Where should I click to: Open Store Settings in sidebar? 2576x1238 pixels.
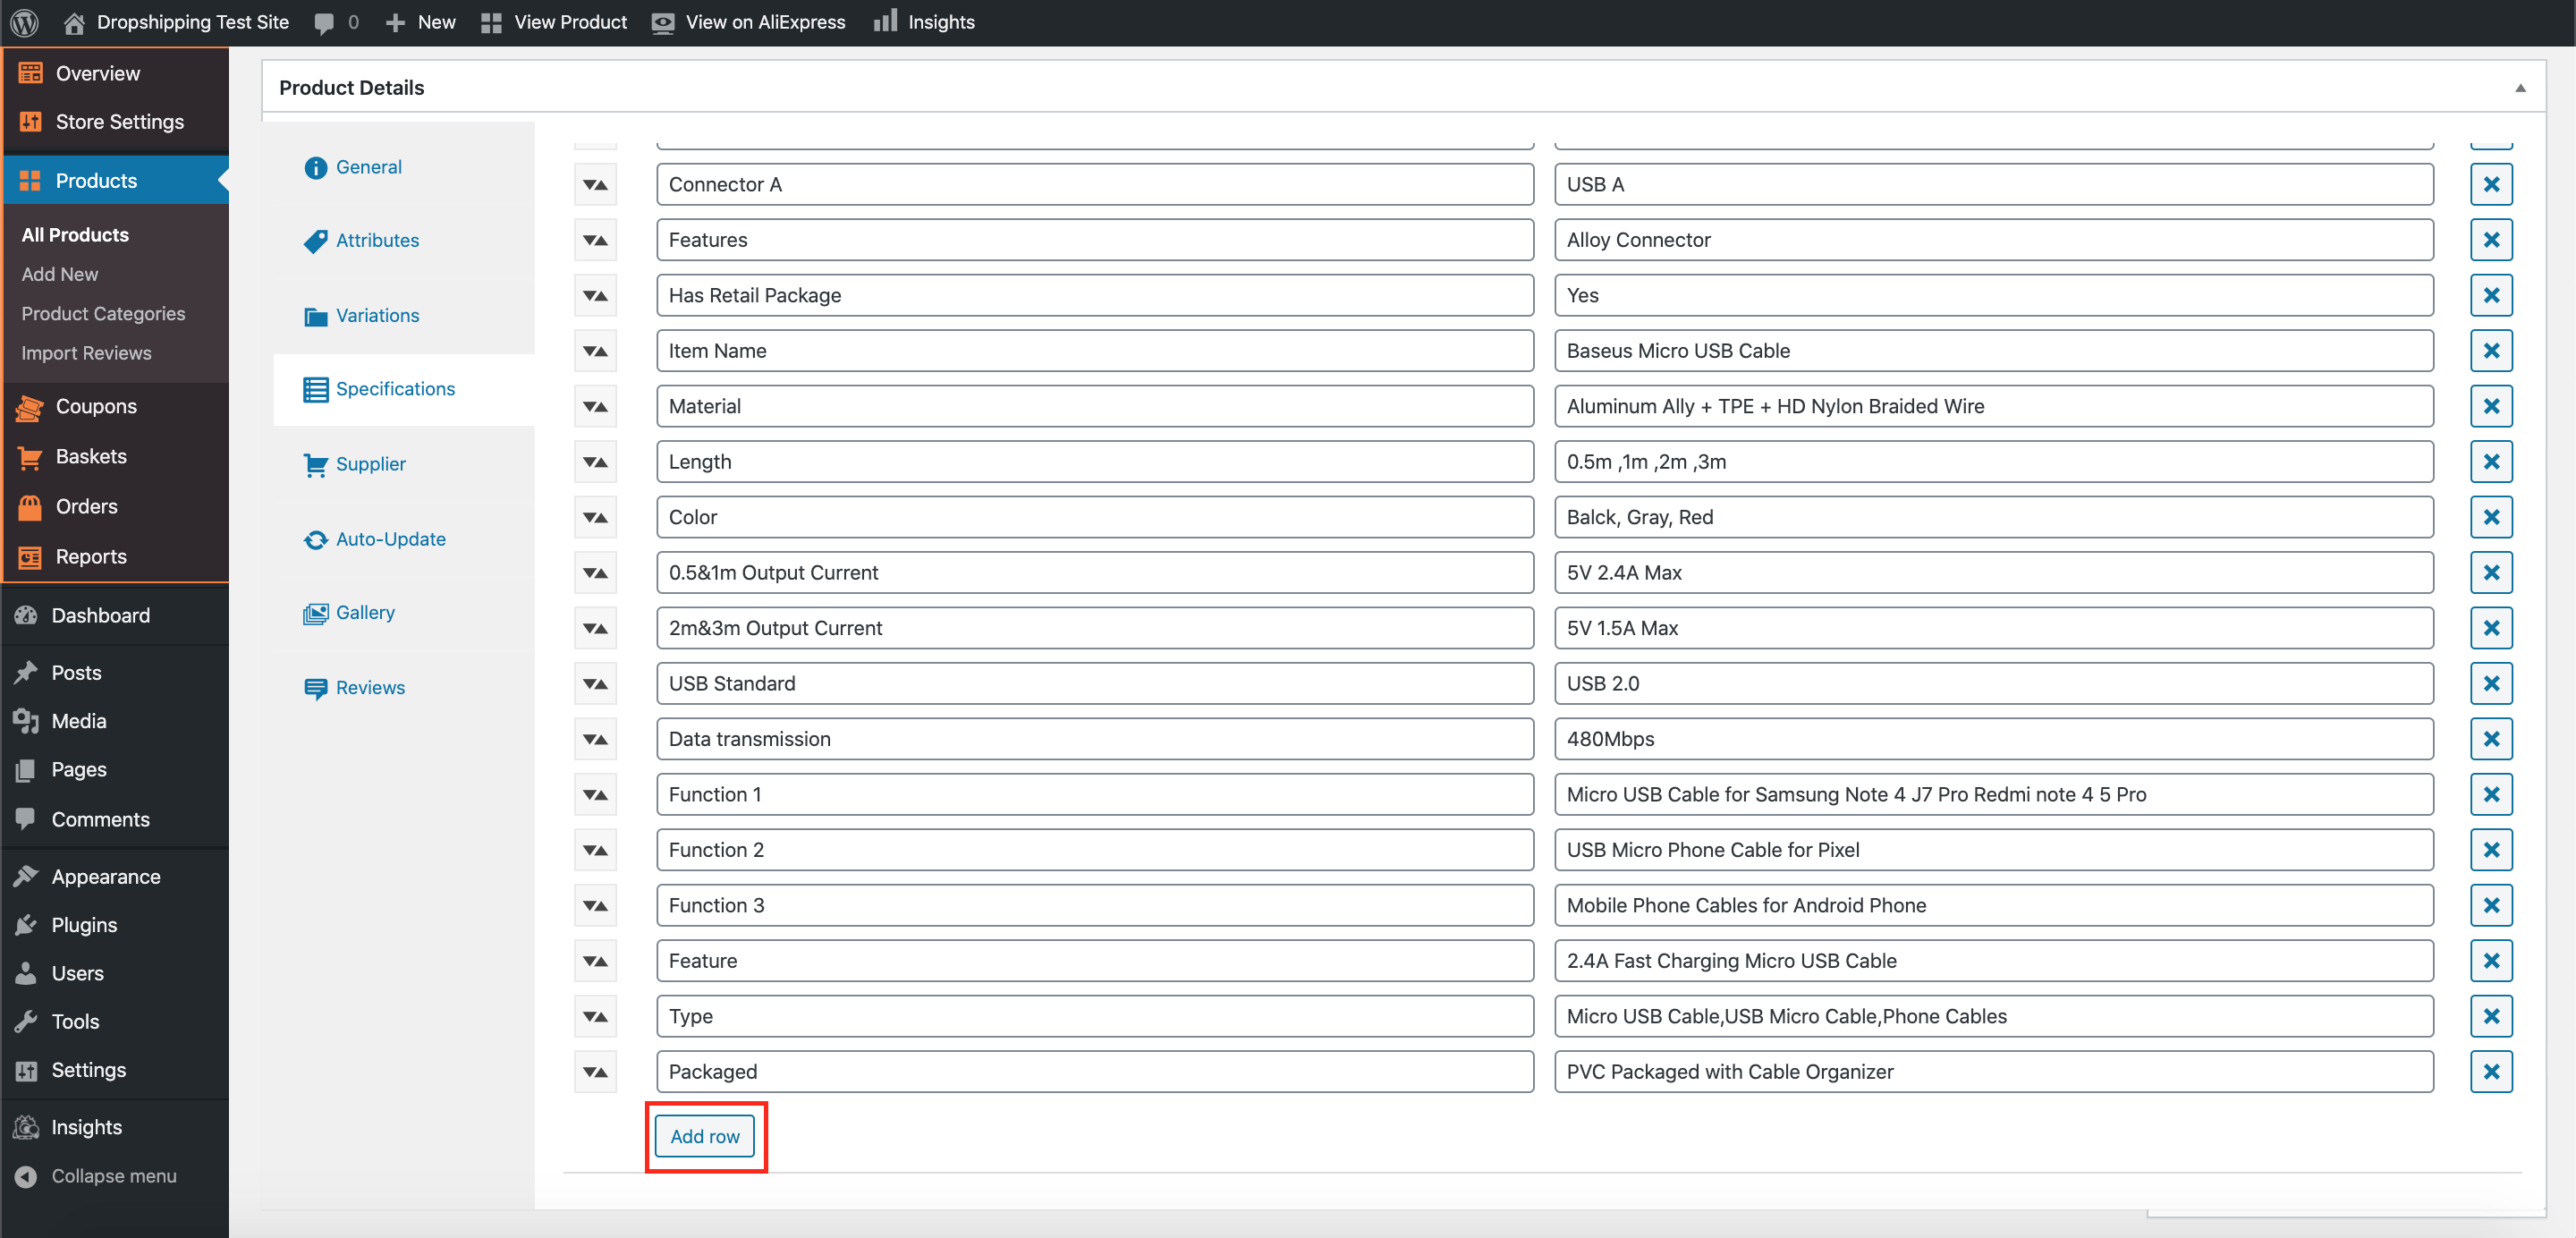(119, 122)
